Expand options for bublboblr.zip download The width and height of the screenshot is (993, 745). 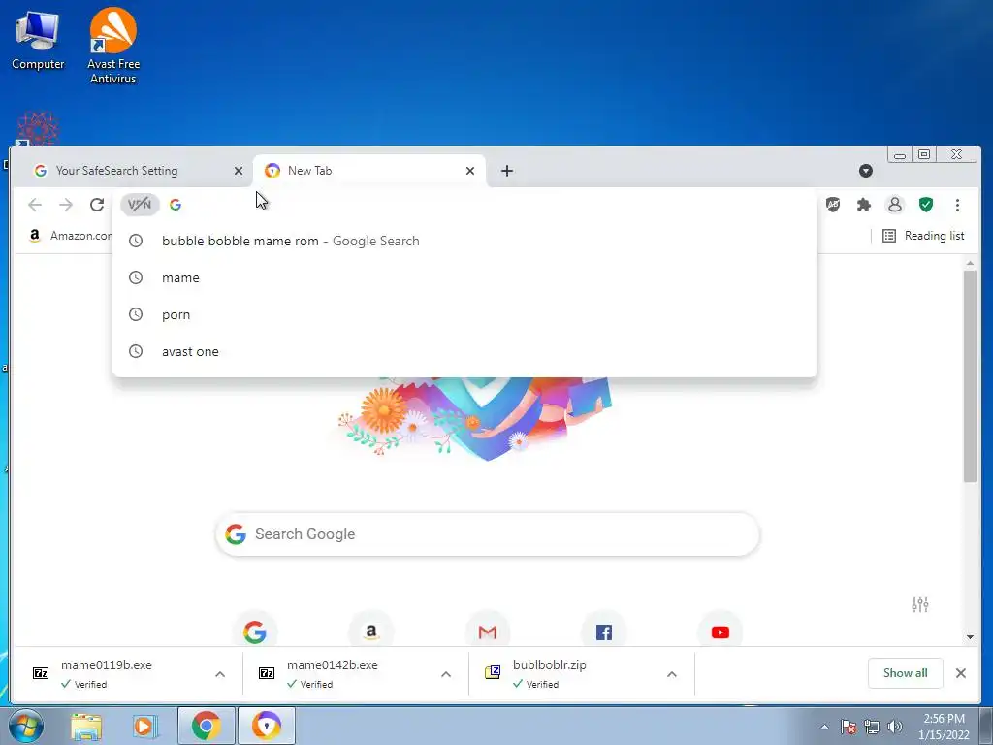672,674
